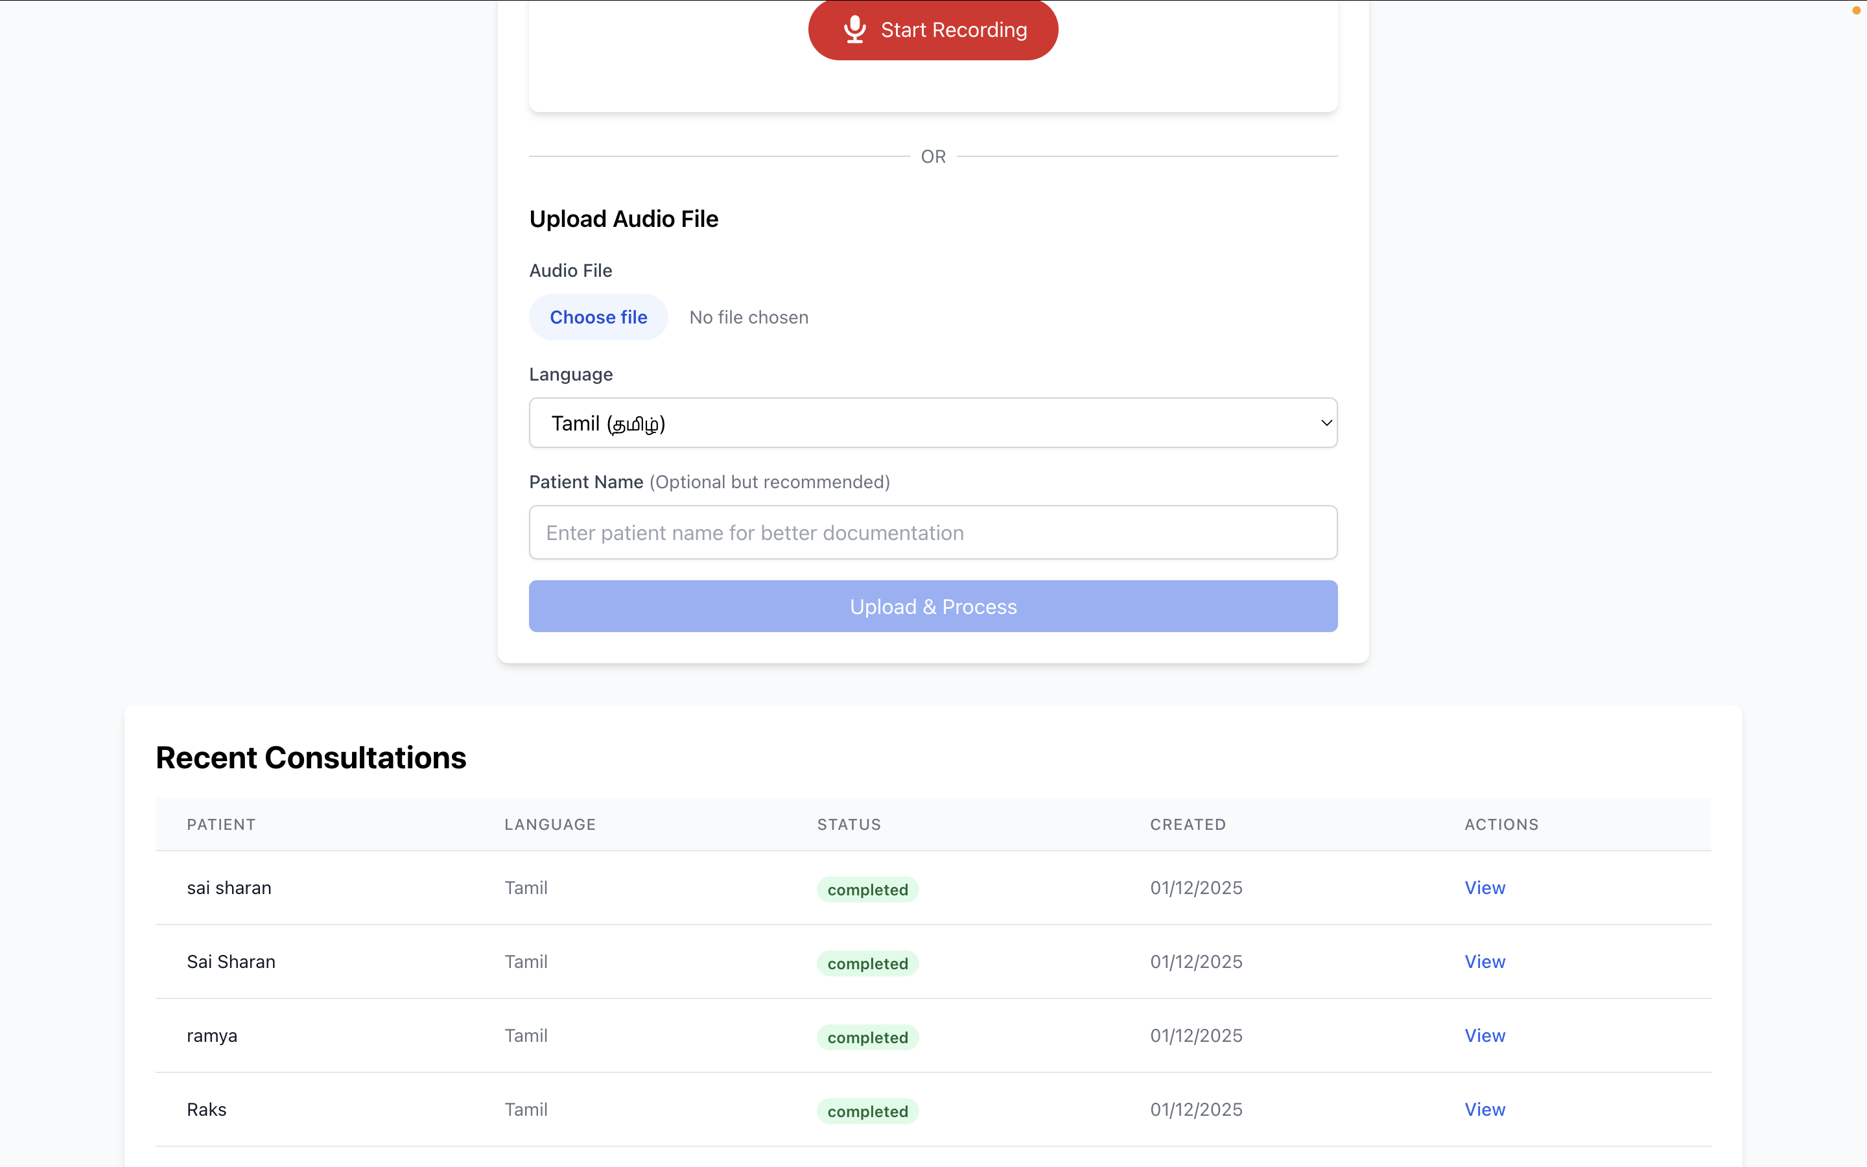Click the STATUS column header

(849, 824)
